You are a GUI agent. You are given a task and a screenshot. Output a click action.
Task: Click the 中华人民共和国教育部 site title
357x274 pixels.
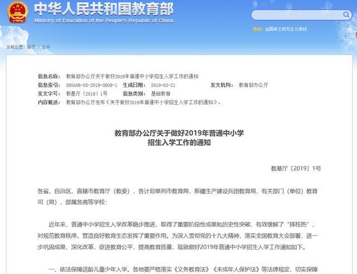pos(104,9)
